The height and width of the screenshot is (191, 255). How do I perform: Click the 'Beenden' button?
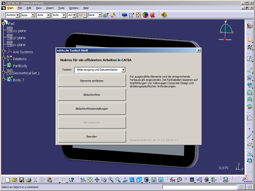(92, 137)
